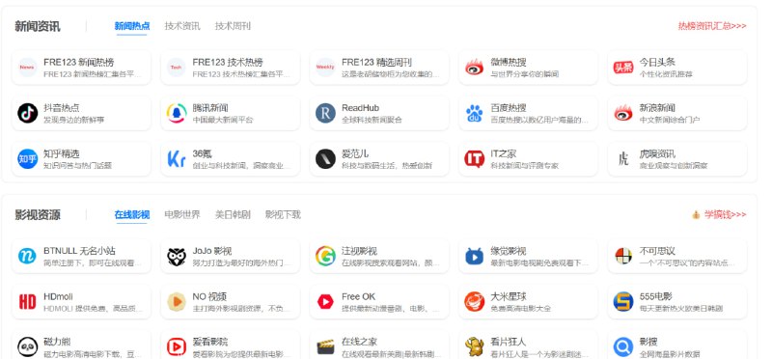Open the 微博热搜 title link
Viewport: 772px width, 359px height.
509,62
